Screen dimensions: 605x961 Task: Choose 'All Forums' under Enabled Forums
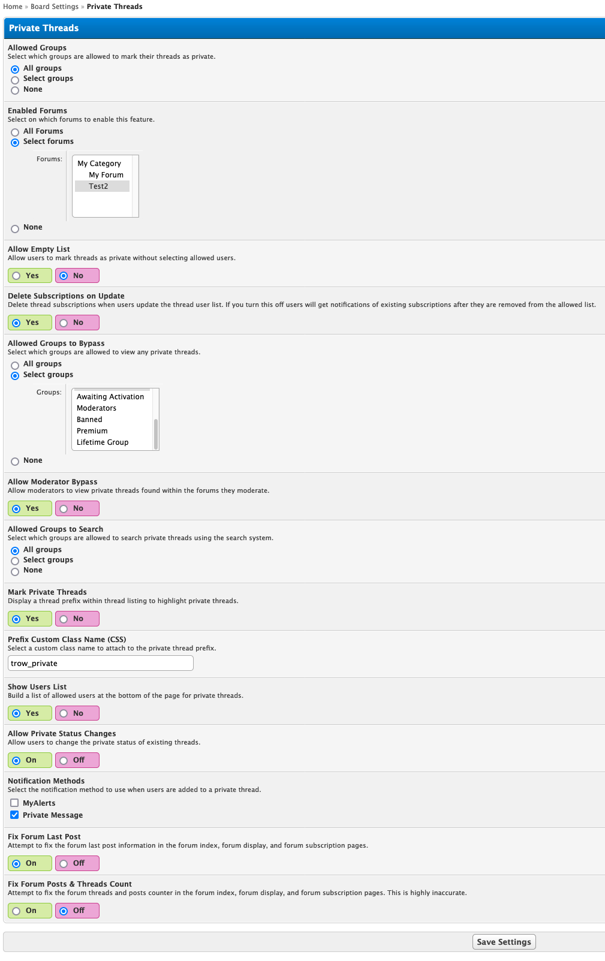click(x=15, y=132)
